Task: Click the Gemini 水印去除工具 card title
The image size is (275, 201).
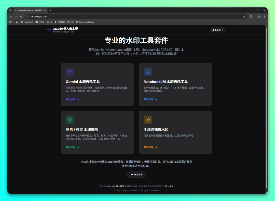Action: [x=83, y=82]
